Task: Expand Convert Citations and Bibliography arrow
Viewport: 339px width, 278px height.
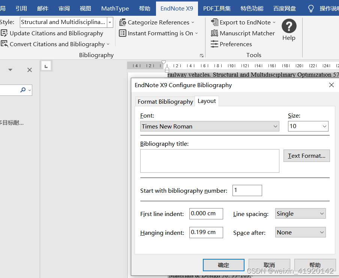Action: (x=108, y=44)
